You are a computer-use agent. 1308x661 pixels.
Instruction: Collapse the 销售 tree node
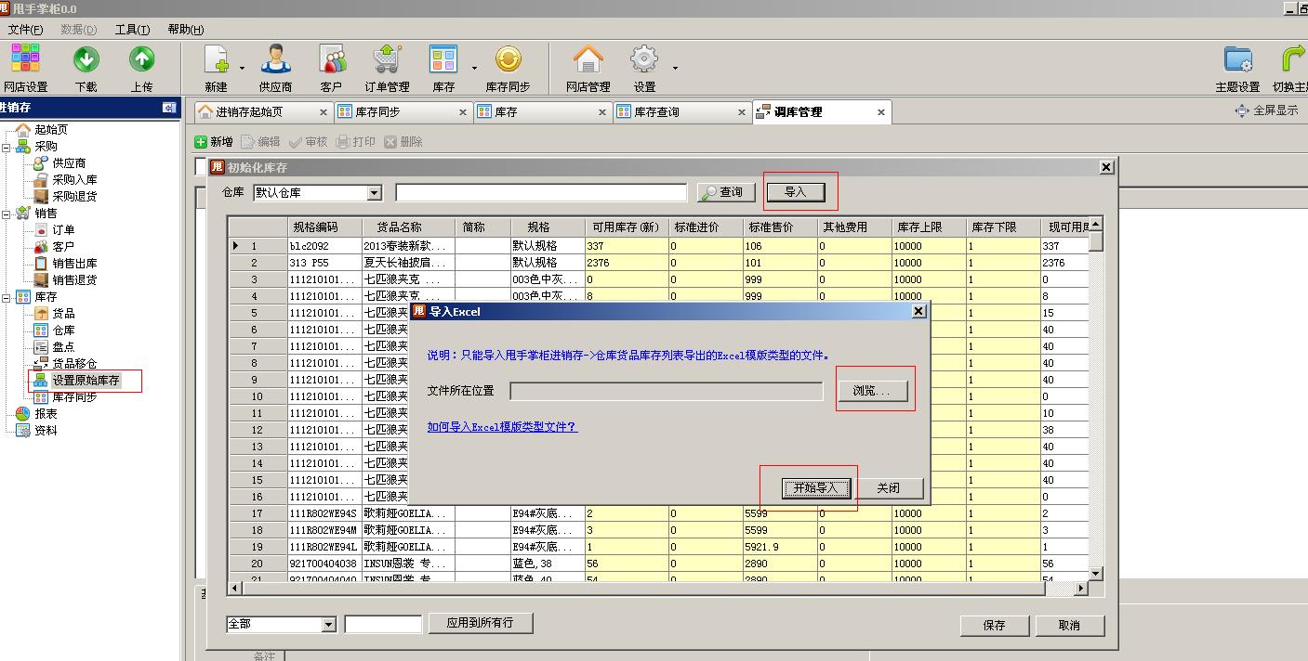click(x=7, y=214)
